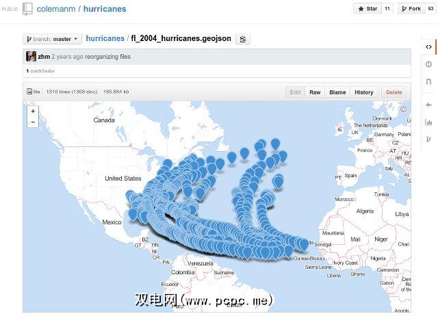
Task: Click the 'Colombia' map label
Action: click(183, 272)
